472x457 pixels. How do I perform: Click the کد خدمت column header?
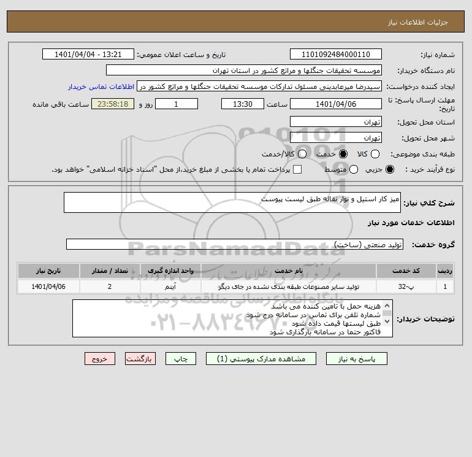[x=406, y=271]
